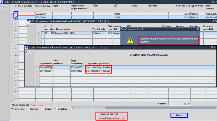Click the app icon of window 03304
Screen dimensions: 217x121
coord(2,2)
